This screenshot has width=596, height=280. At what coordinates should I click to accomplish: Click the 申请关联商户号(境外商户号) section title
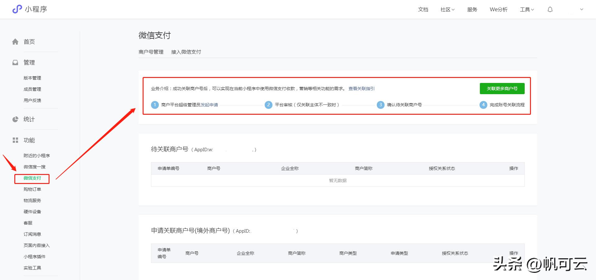pyautogui.click(x=191, y=231)
